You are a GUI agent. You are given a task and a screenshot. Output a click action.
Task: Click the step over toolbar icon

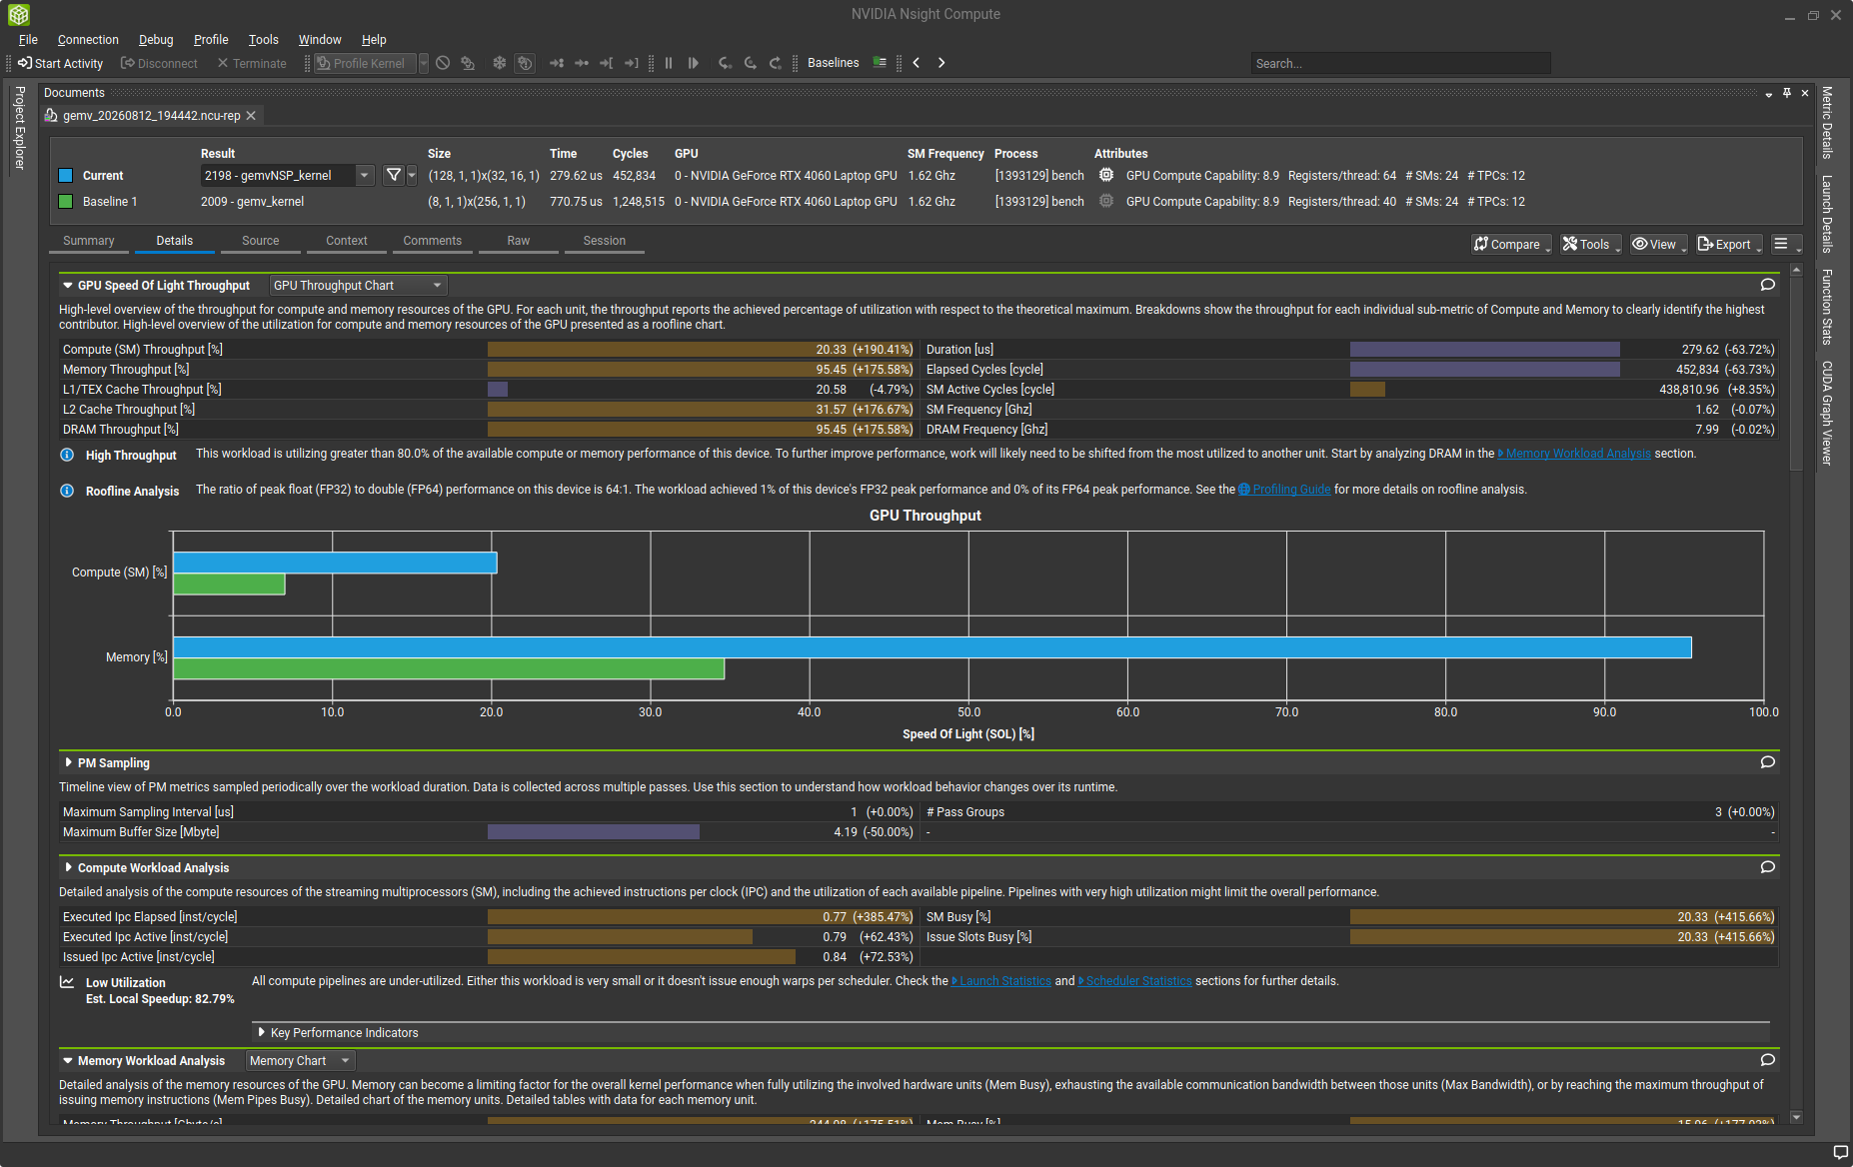[751, 63]
